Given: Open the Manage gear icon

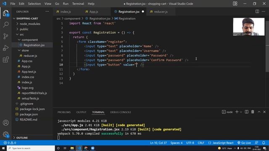Looking at the screenshot, I should point(5,134).
